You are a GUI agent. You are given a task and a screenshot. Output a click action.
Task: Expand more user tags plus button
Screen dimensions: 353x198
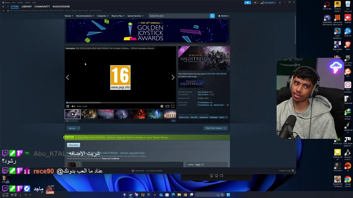click(x=226, y=117)
